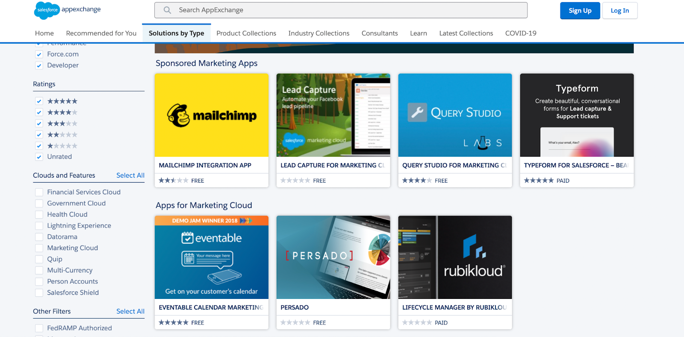Screen dimensions: 684x337
Task: Uncheck the two-star rating filter
Action: (39, 135)
